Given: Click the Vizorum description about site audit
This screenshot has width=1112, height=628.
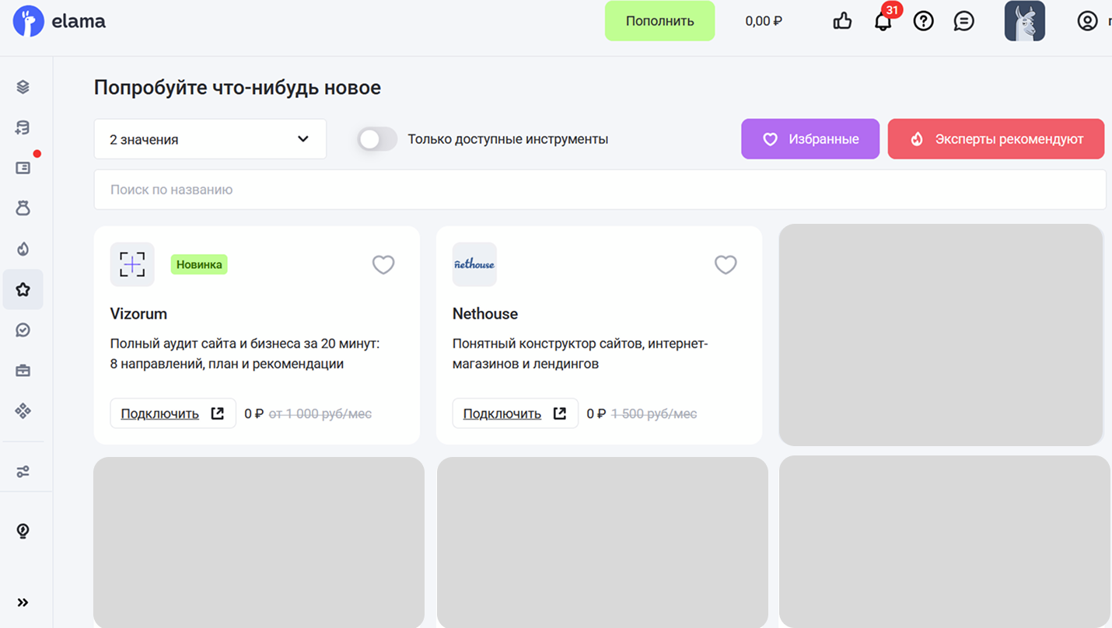Looking at the screenshot, I should (x=245, y=354).
